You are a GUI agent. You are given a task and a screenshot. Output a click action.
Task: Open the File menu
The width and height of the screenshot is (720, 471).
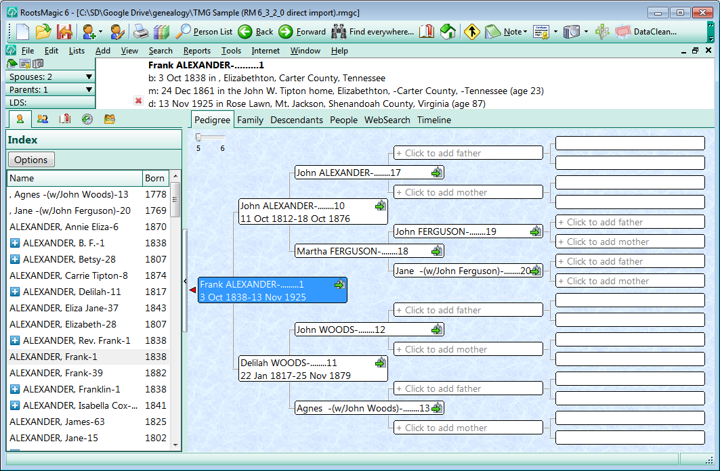(x=28, y=51)
